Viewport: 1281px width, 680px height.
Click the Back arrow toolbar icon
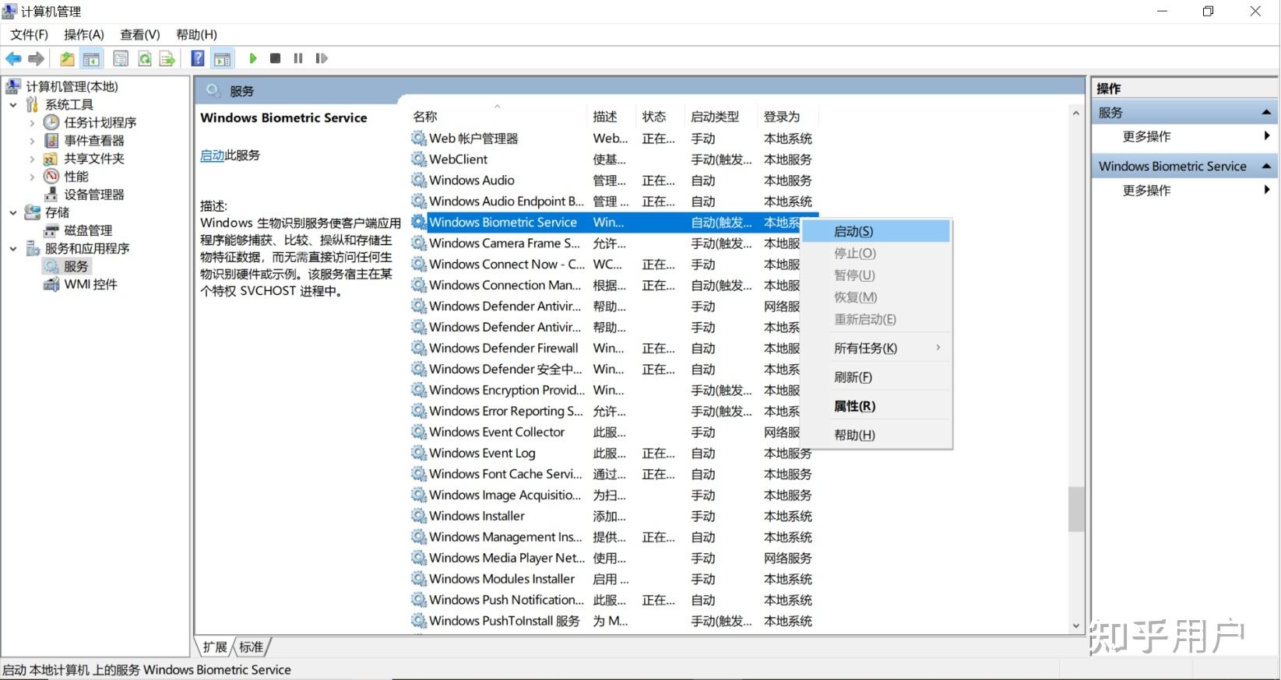13,58
